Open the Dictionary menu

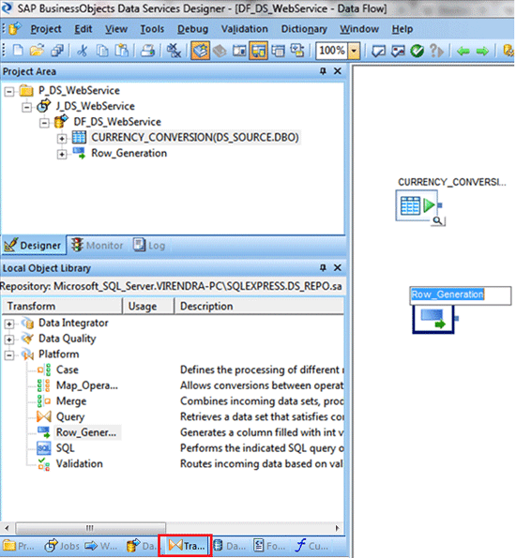[304, 29]
